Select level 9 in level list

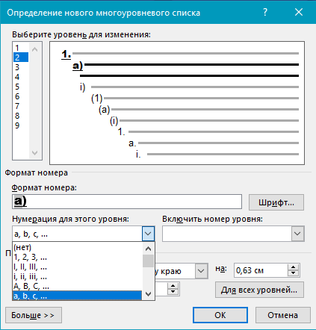(x=21, y=125)
